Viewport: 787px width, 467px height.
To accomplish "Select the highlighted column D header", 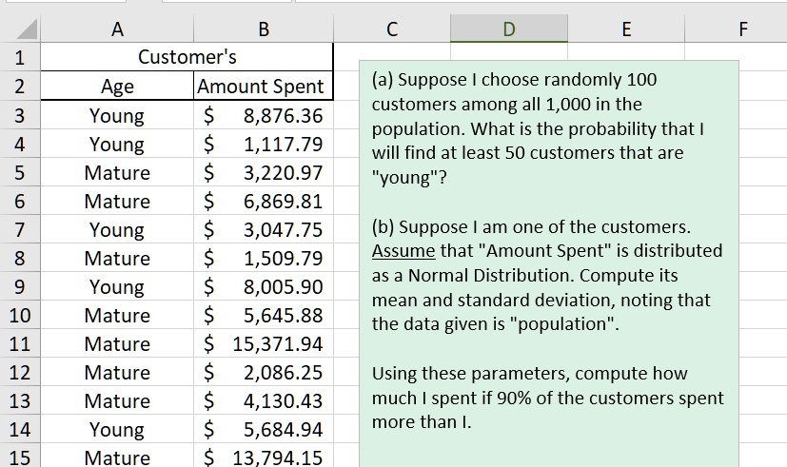I will (x=508, y=29).
